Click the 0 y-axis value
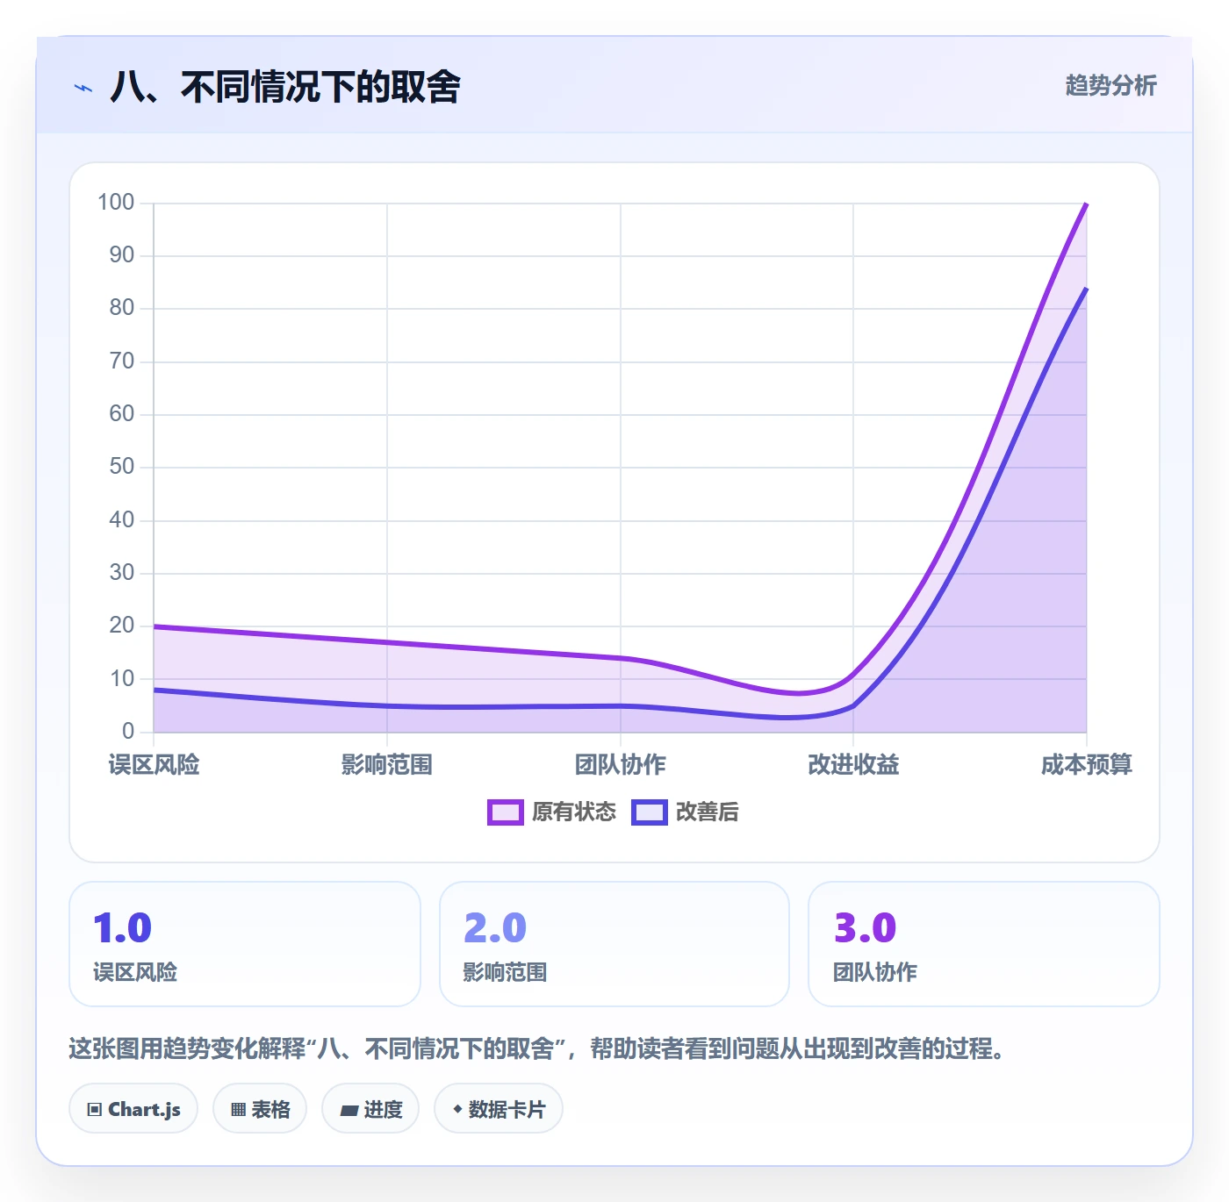This screenshot has height=1202, width=1229. pyautogui.click(x=128, y=731)
